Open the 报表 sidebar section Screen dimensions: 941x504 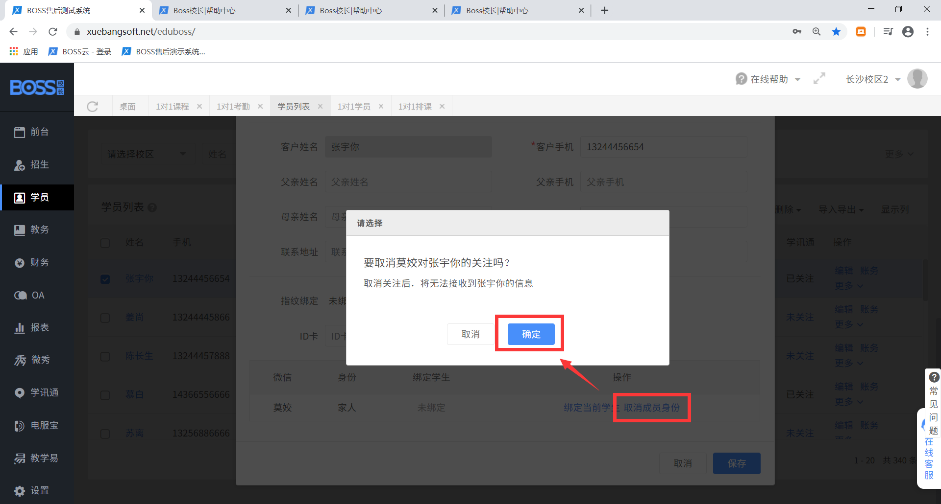coord(37,328)
